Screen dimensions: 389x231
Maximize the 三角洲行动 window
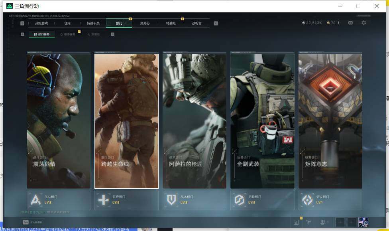click(358, 6)
